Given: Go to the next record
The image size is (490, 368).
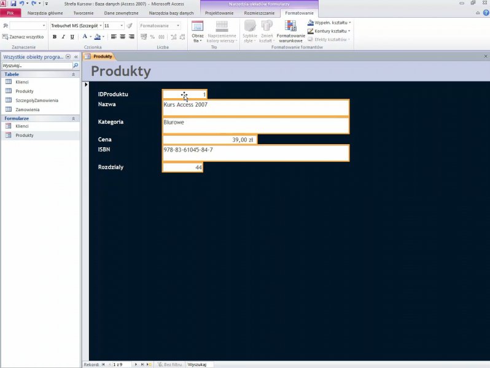Looking at the screenshot, I should [x=135, y=364].
